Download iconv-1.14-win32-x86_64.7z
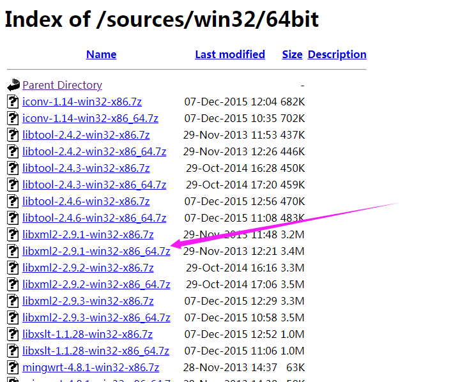Image resolution: width=467 pixels, height=382 pixels. [90, 119]
